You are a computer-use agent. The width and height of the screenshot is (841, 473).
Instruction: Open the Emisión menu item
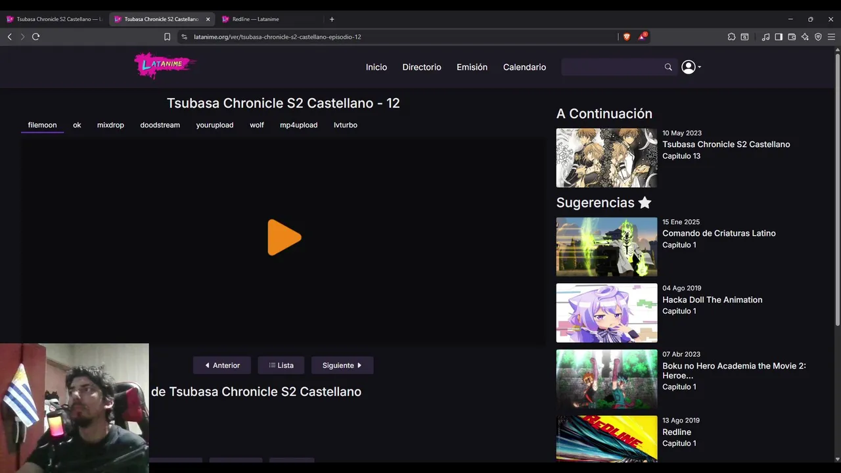[472, 67]
